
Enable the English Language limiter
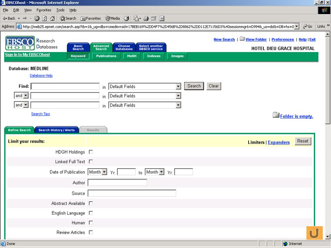91,213
